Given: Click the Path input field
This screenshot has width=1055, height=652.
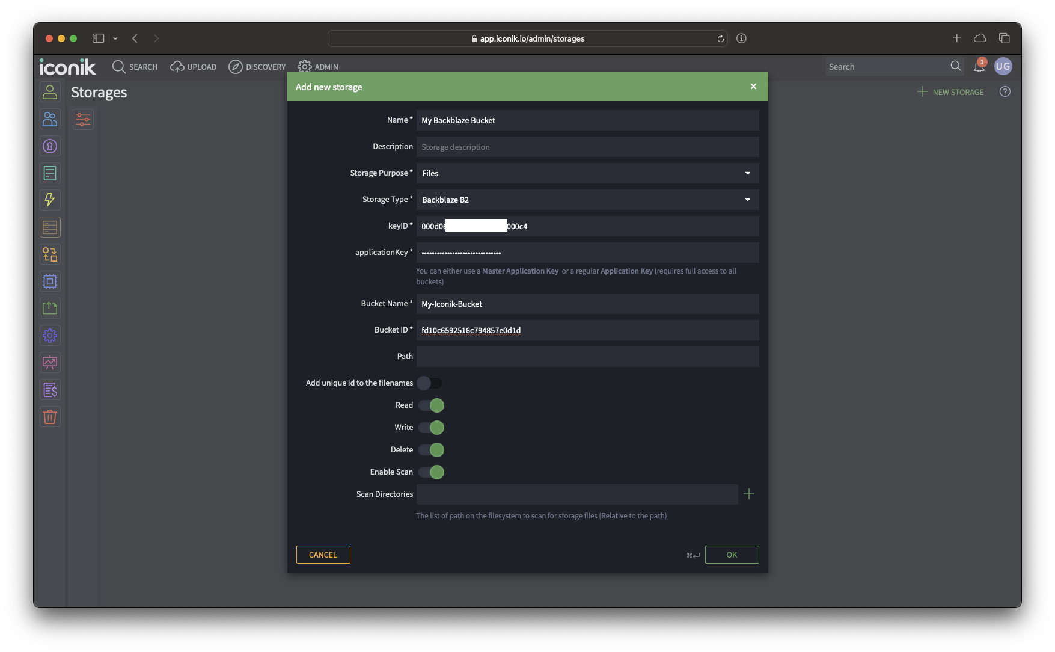Looking at the screenshot, I should pos(587,357).
